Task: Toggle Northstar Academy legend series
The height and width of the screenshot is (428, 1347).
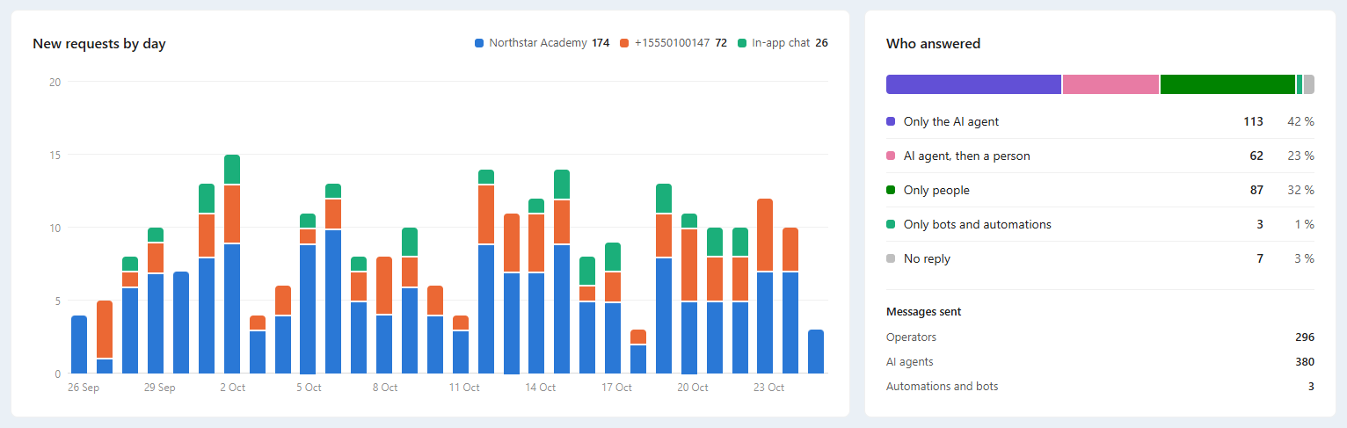Action: [x=542, y=42]
